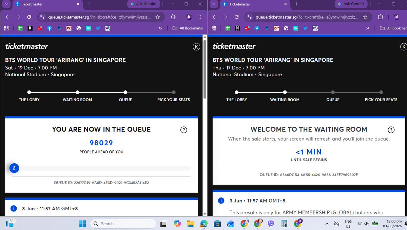
Task: Open the apps grid shortcut in the left bookmarks bar
Action: pyautogui.click(x=6, y=28)
